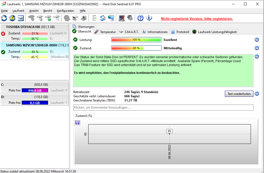Click TOSHIBA 36 °C temperature bar
Screen dimensions: 264x173
pyautogui.click(x=35, y=39)
